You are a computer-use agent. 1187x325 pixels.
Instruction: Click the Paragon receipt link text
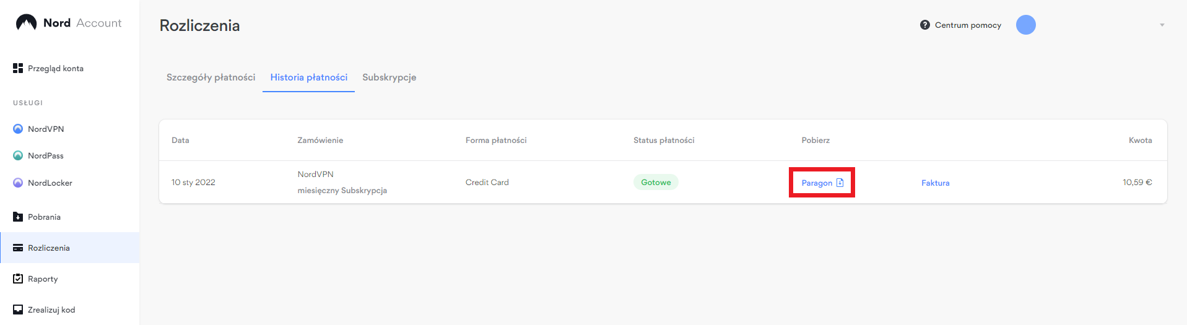point(817,183)
